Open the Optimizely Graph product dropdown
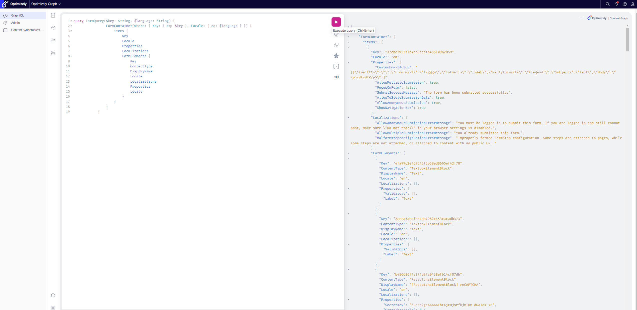Image resolution: width=637 pixels, height=310 pixels. pyautogui.click(x=46, y=4)
